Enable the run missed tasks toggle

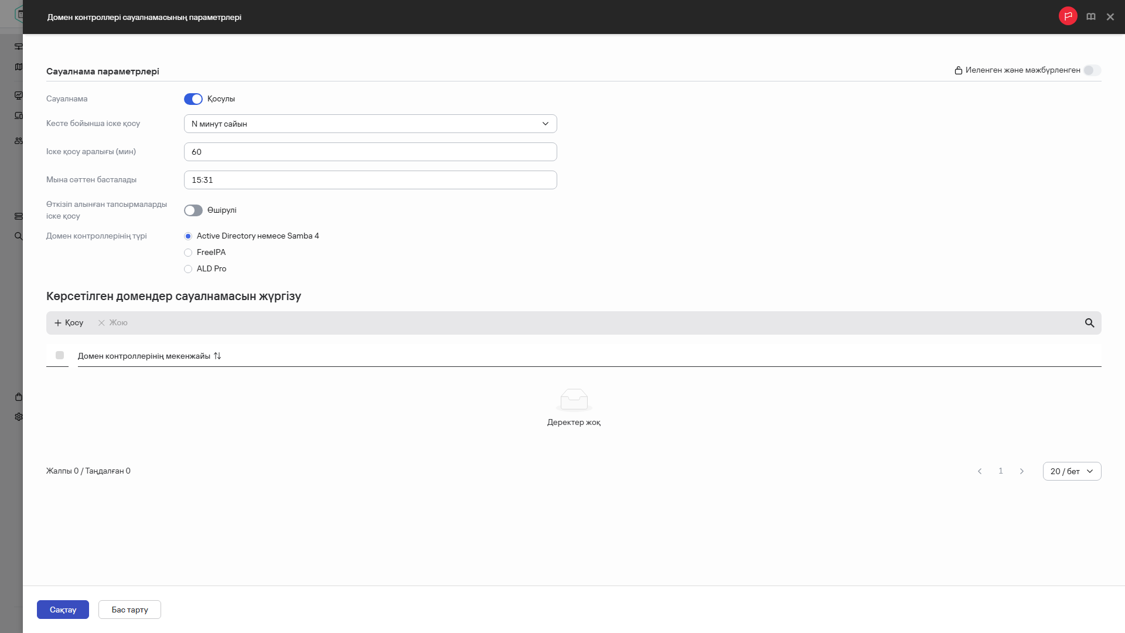coord(193,210)
